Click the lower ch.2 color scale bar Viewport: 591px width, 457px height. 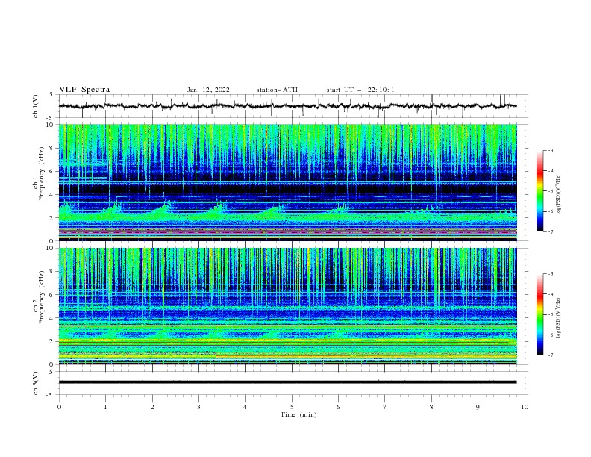pyautogui.click(x=540, y=314)
